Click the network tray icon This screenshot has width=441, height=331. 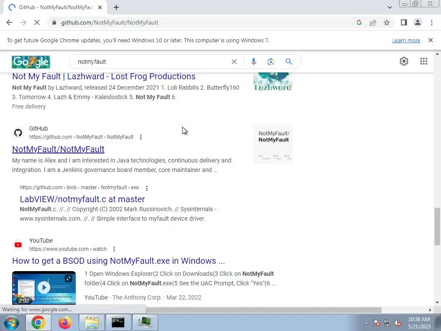point(387,323)
